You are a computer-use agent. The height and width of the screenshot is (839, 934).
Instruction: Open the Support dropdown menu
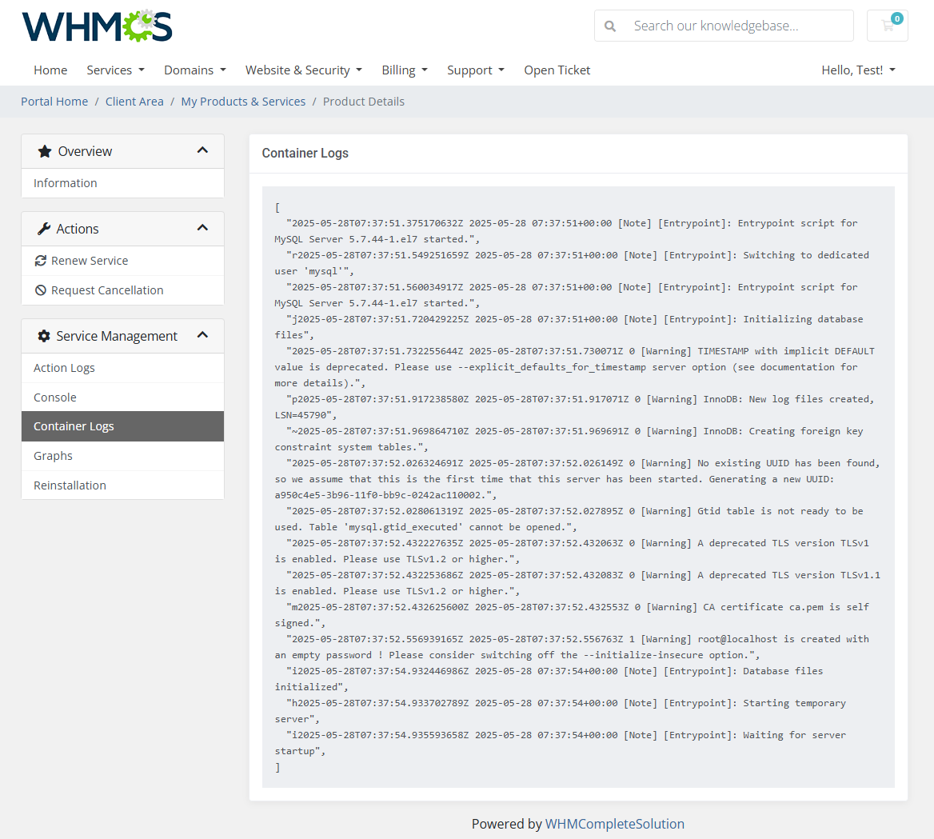click(x=475, y=70)
